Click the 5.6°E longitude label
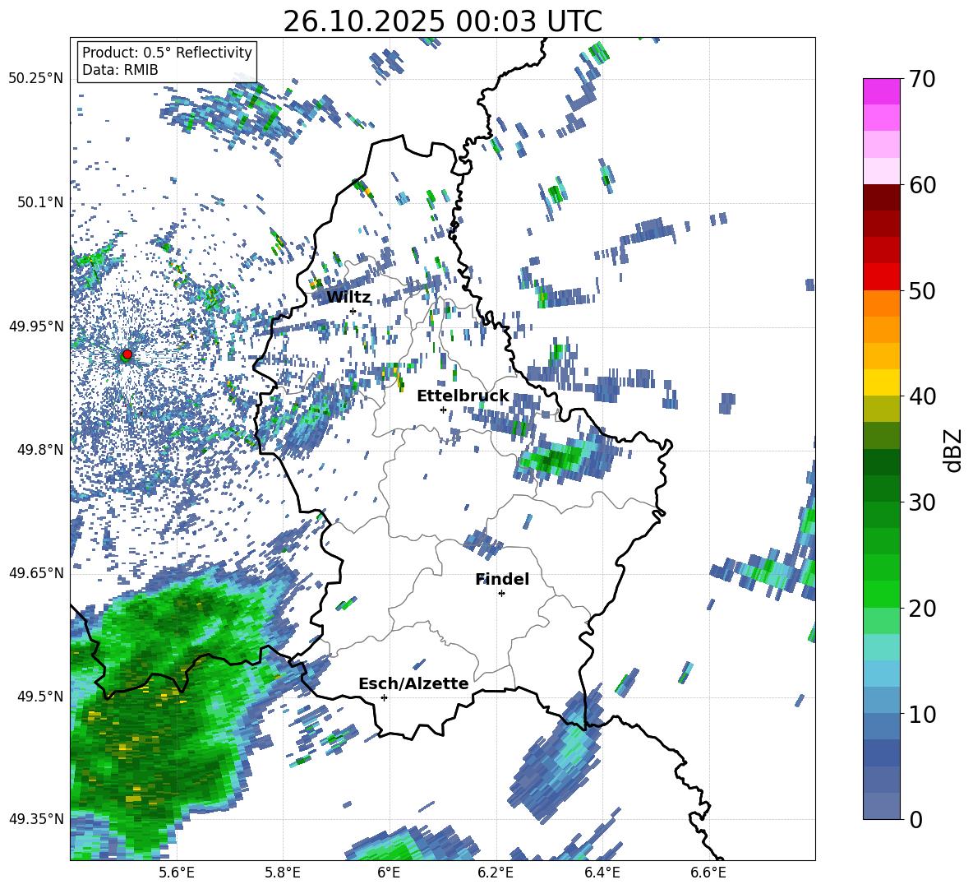Screen dimensions: 973x889 tap(177, 873)
